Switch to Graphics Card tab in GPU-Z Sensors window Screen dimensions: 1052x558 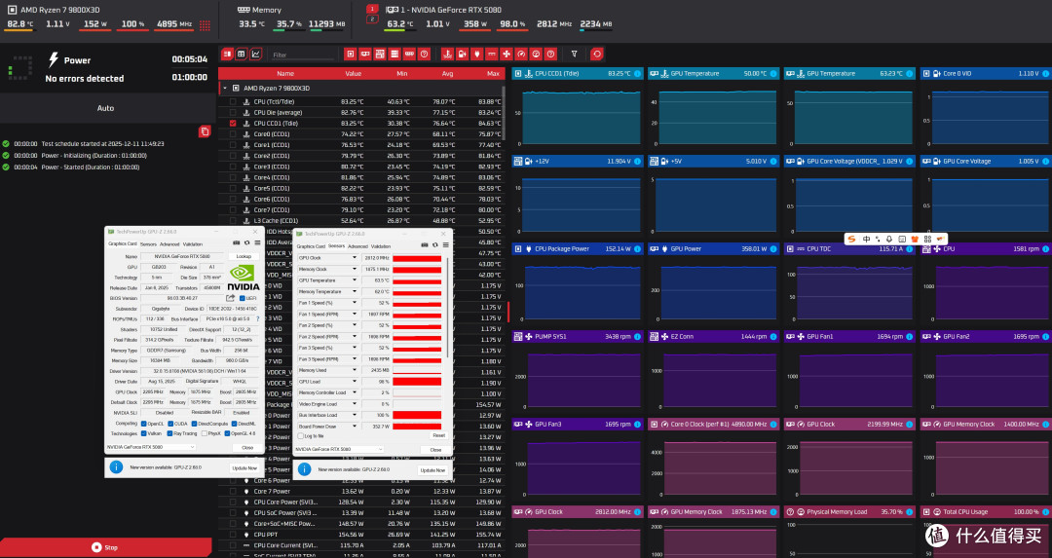311,246
